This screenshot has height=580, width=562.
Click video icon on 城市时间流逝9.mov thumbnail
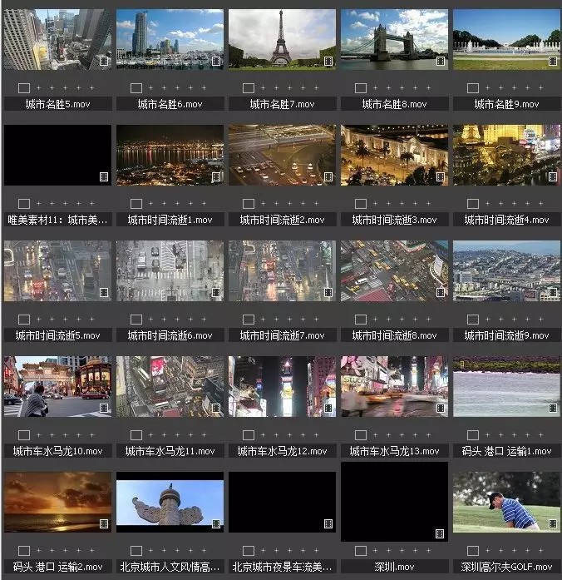(553, 293)
